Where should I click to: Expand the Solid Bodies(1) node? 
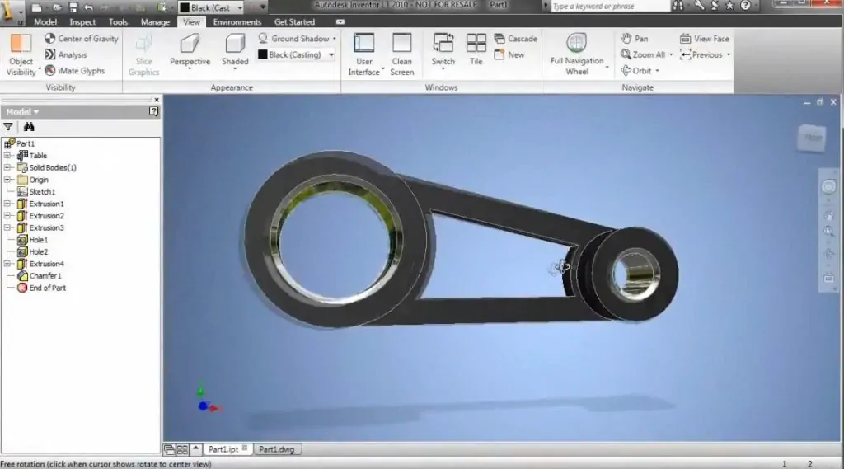(7, 167)
